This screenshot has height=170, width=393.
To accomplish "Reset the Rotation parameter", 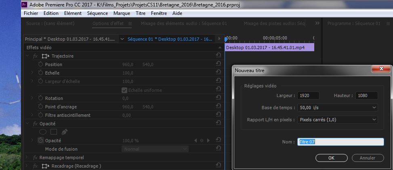I will (218, 97).
